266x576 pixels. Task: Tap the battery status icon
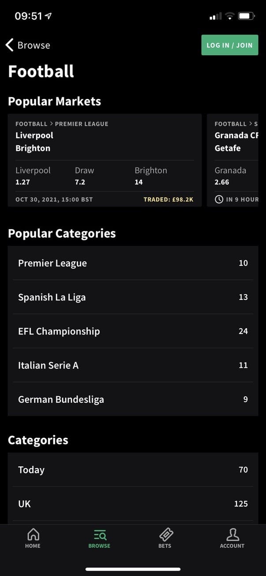246,16
